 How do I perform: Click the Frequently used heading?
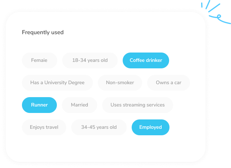click(x=43, y=32)
